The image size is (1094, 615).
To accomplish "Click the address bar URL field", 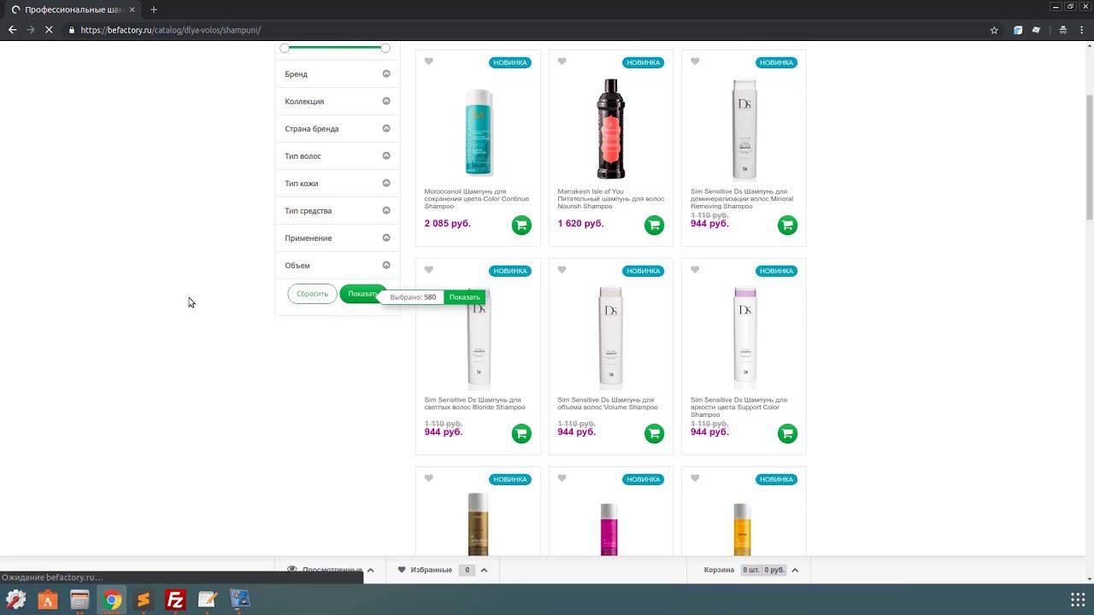I will [x=530, y=30].
